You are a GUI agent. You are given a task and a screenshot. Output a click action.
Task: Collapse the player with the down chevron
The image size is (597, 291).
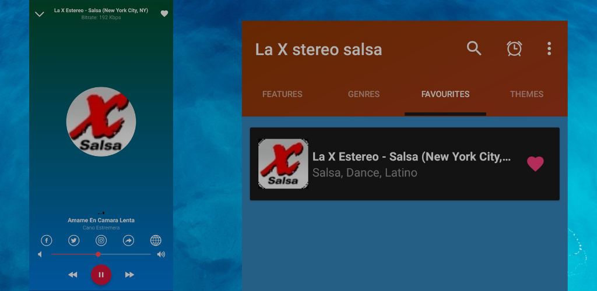tap(40, 15)
